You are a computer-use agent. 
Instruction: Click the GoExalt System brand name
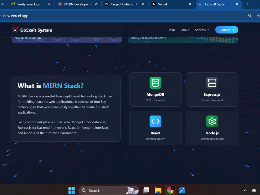point(36,30)
